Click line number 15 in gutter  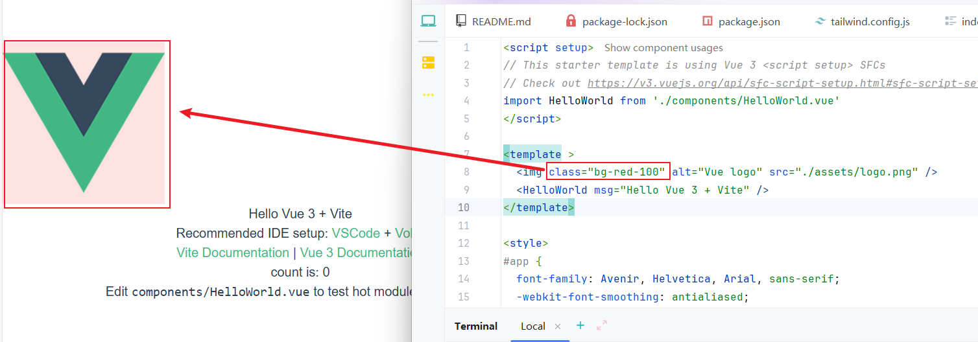click(464, 297)
